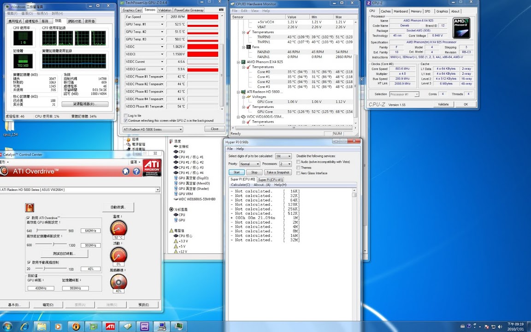Click the volume speaker tray icon
Viewport: 531px width, 332px height.
tap(500, 326)
